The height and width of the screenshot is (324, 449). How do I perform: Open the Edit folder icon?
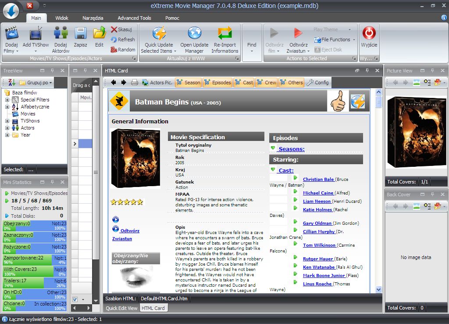click(x=100, y=36)
